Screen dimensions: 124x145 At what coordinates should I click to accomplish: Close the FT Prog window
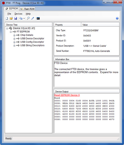118,2
